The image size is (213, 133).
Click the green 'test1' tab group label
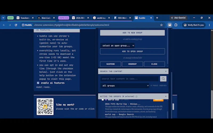tap(10, 18)
